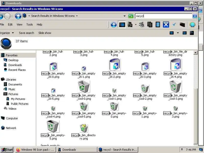Click the change view icon
Viewport: 204px width, 153px height.
172,33
